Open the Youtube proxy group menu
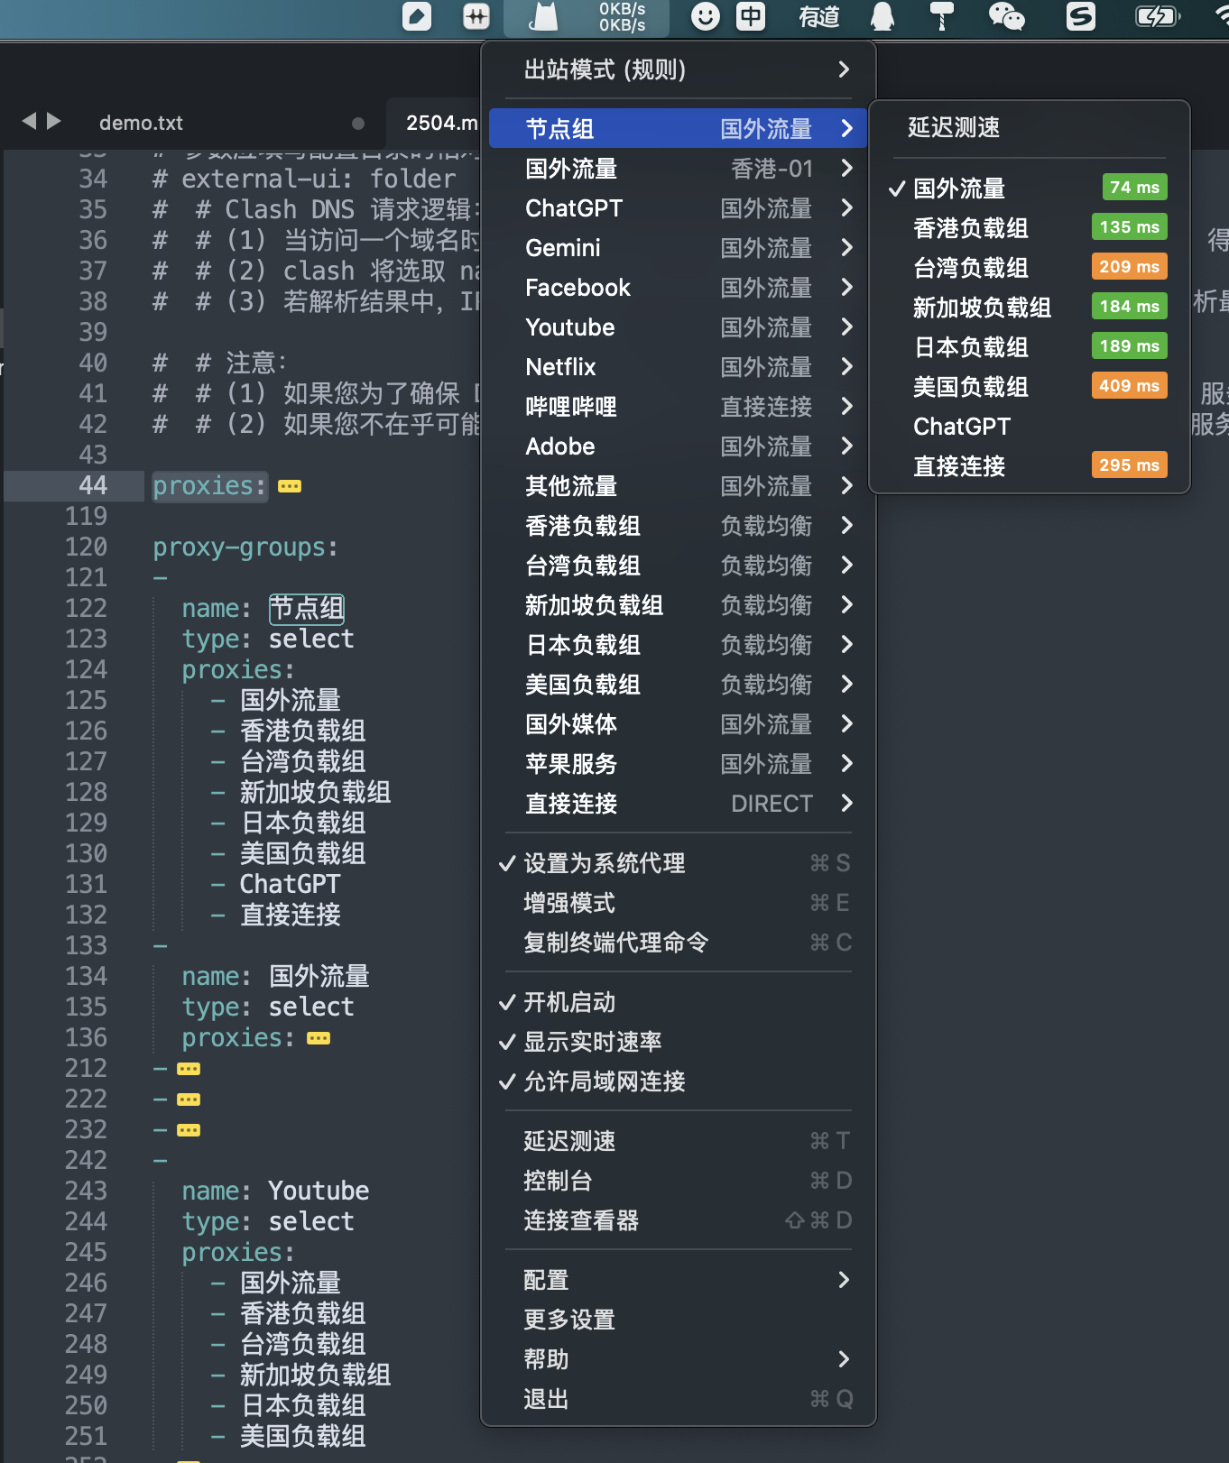 pos(679,327)
